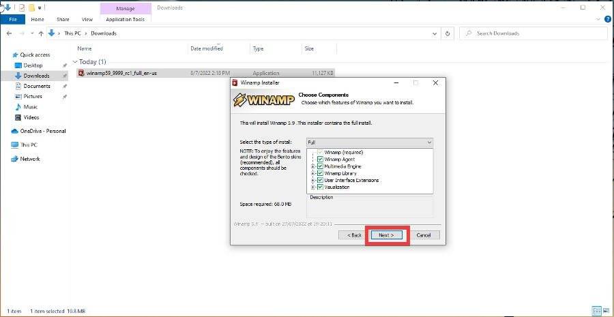Uncheck the Winamp Library component

[321, 173]
